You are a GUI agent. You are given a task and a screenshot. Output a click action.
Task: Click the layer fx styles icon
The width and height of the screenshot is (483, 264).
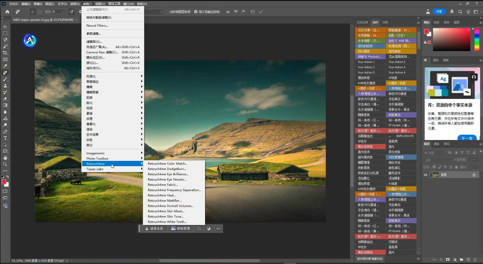(x=441, y=259)
